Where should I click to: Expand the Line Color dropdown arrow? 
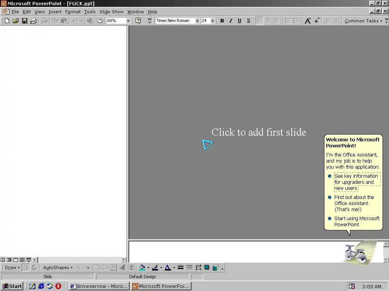coord(161,268)
